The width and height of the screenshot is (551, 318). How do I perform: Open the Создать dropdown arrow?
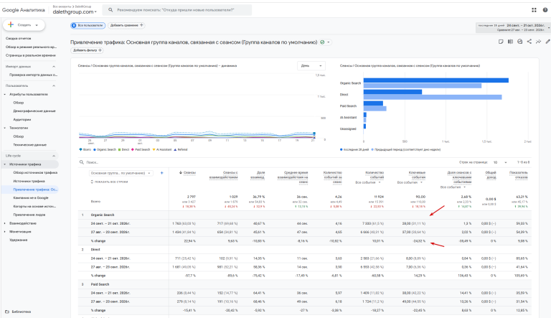pyautogui.click(x=37, y=25)
